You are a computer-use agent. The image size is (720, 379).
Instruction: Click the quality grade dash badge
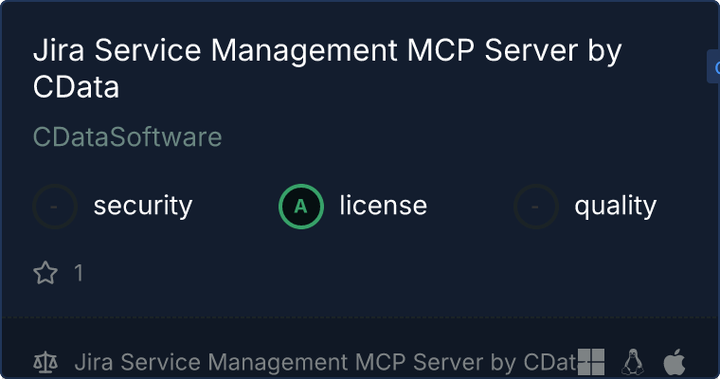coord(536,207)
